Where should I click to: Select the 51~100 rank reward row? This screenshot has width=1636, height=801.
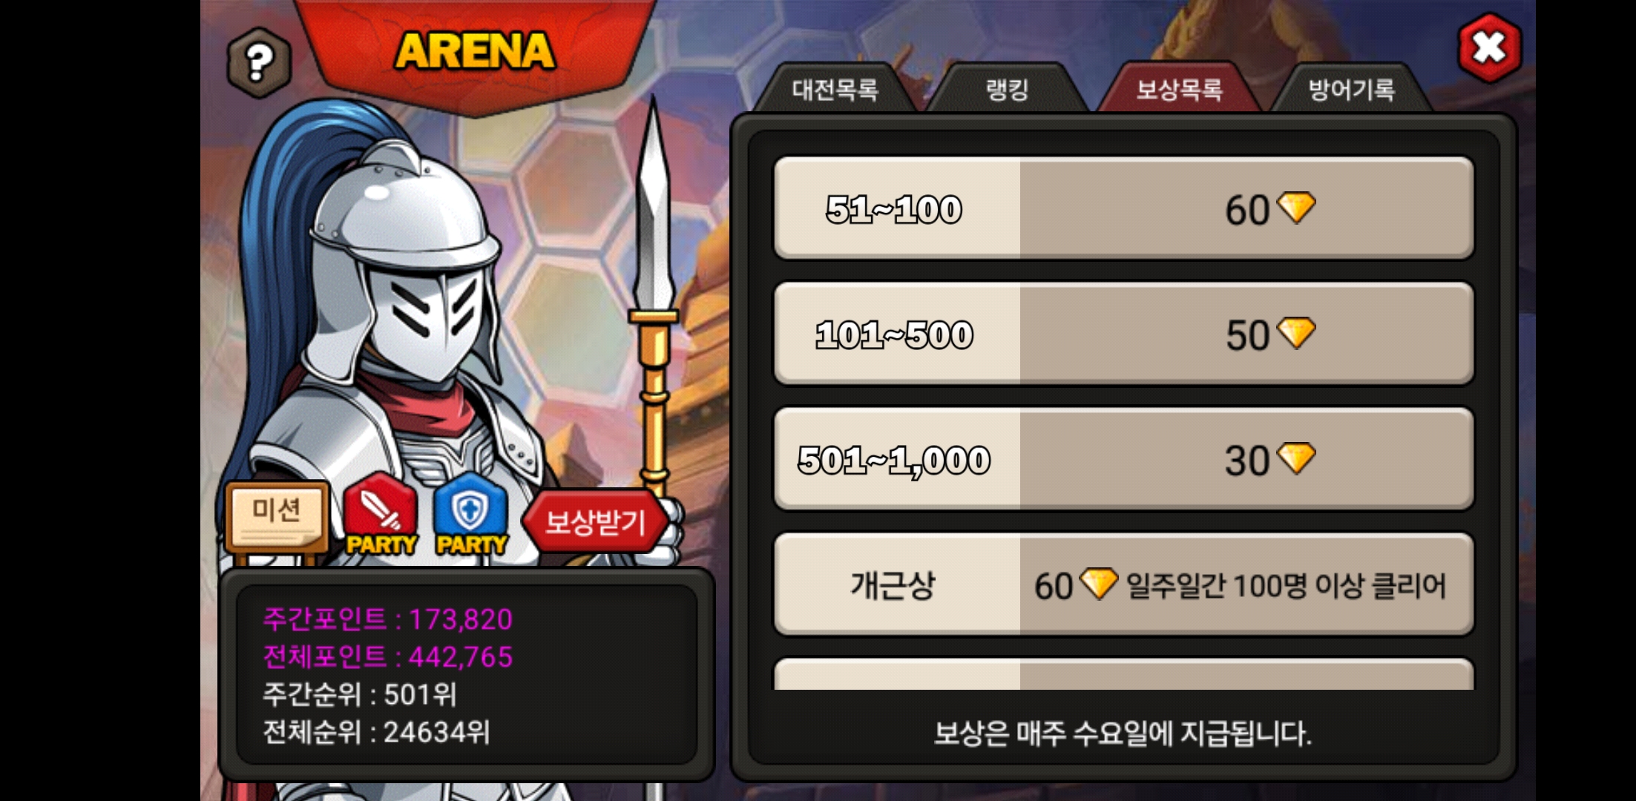pyautogui.click(x=1123, y=208)
